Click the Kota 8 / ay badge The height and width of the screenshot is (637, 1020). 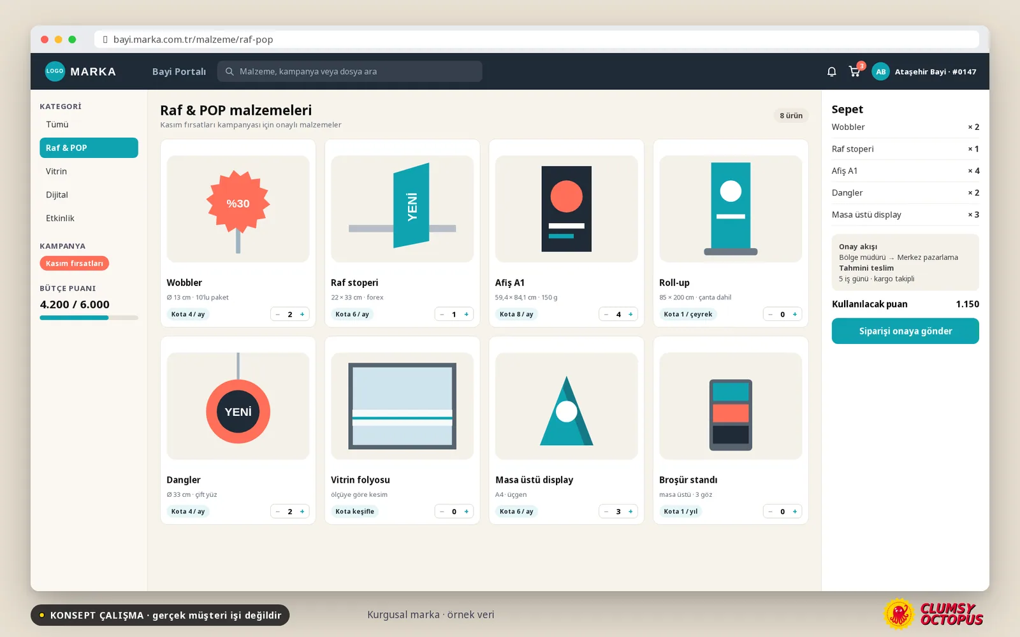coord(516,314)
